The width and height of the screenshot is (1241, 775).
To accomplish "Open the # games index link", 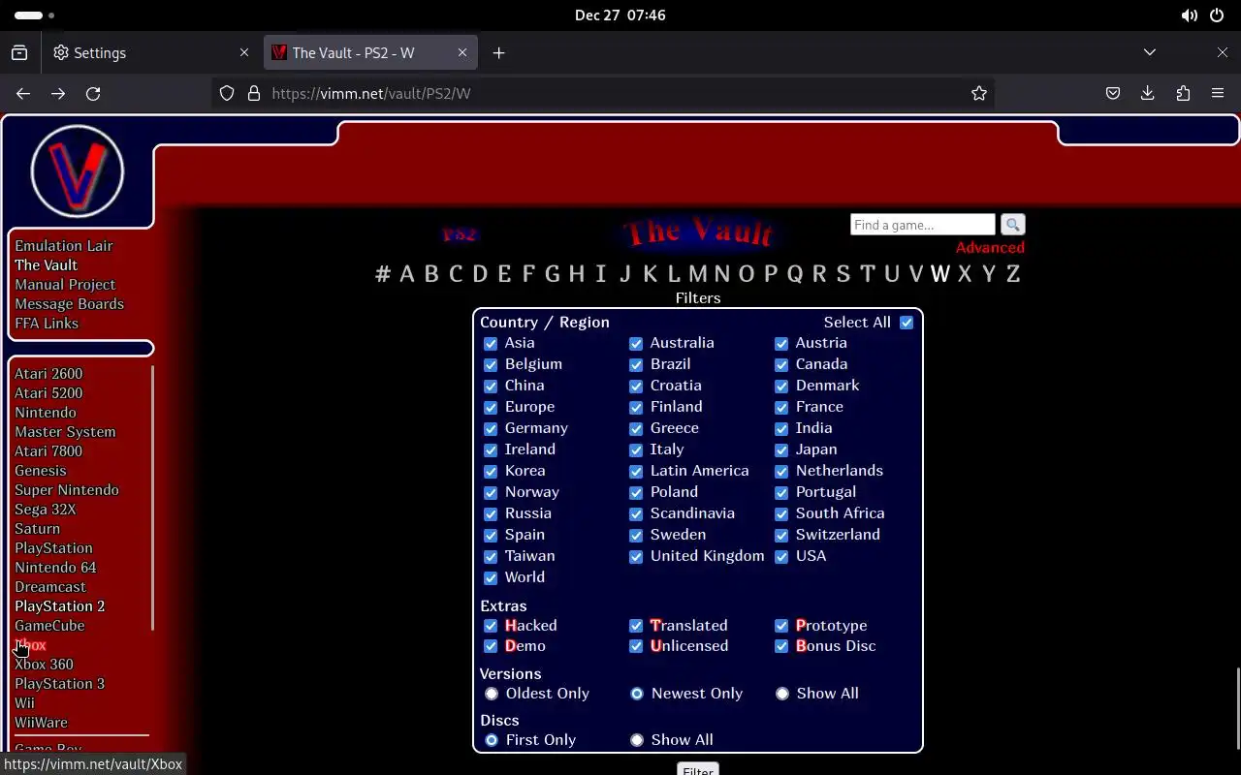I will (x=383, y=274).
